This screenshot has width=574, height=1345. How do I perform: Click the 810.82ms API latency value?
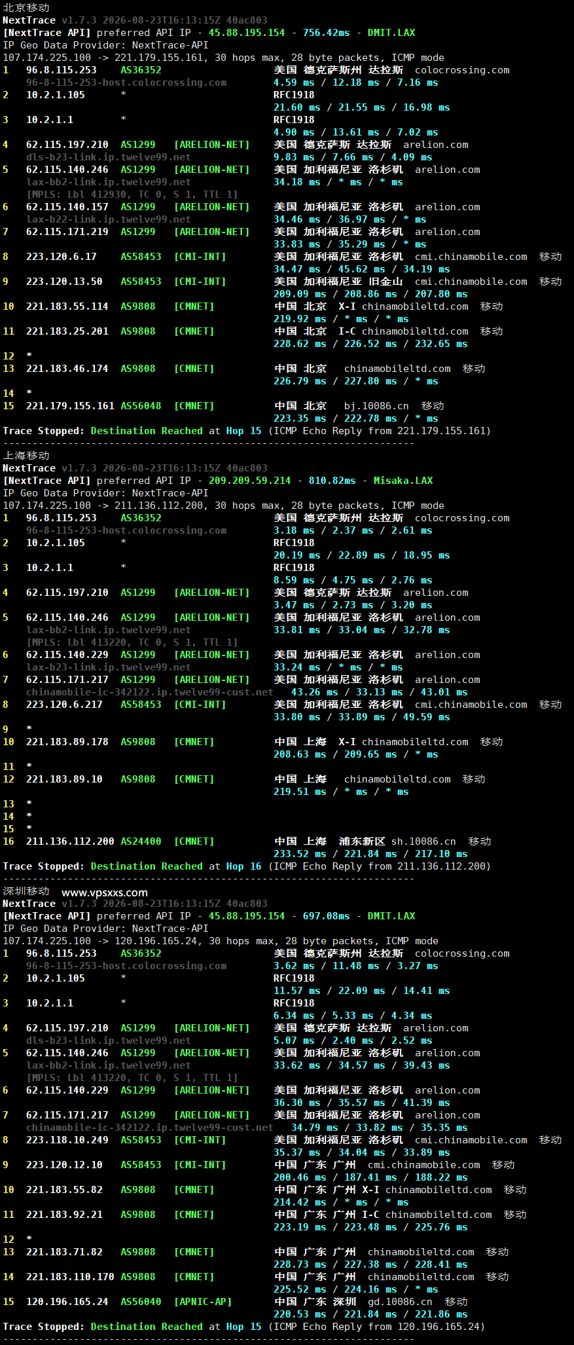[332, 481]
